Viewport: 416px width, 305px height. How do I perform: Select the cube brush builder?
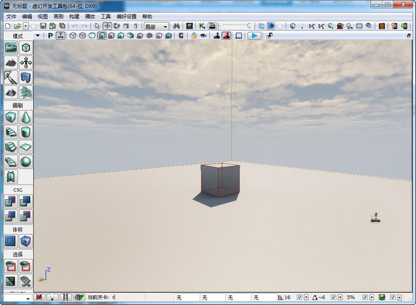click(x=11, y=117)
